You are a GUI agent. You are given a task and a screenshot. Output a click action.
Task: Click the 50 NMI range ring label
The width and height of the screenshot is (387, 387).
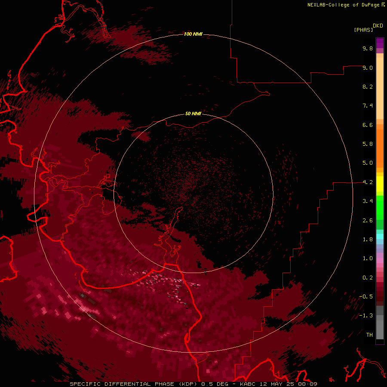(x=193, y=114)
